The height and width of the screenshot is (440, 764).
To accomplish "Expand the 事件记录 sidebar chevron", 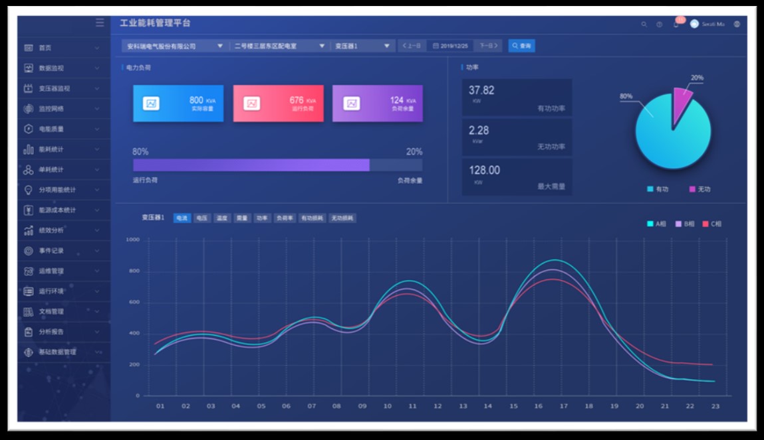I will pos(97,251).
